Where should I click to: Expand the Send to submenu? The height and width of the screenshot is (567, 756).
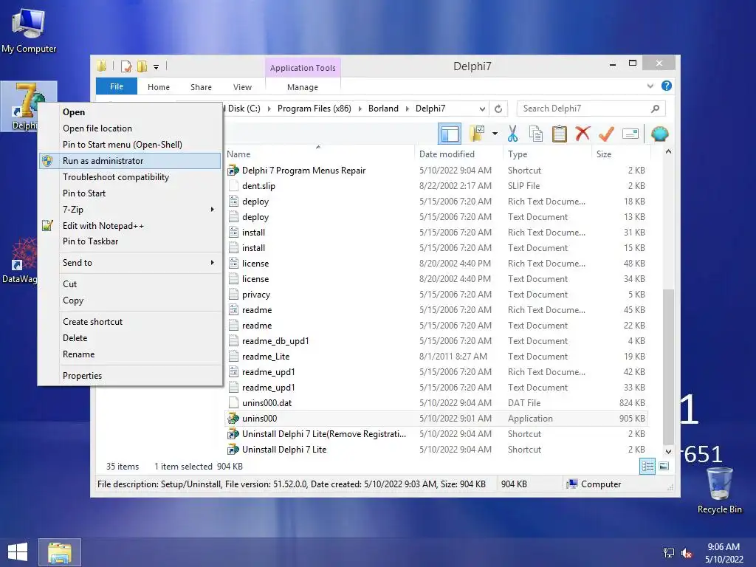[130, 263]
